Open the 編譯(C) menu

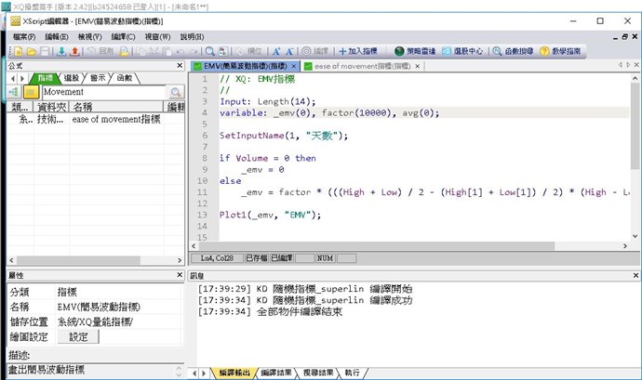coord(123,36)
